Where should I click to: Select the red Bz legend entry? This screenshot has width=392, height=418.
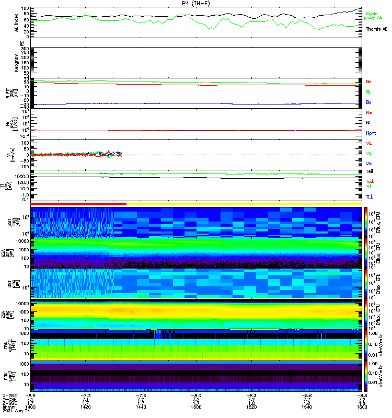point(368,82)
